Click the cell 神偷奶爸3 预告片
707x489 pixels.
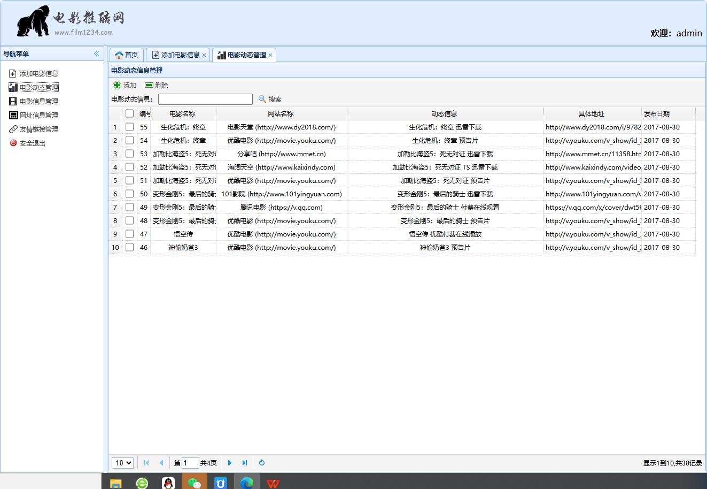pos(445,248)
